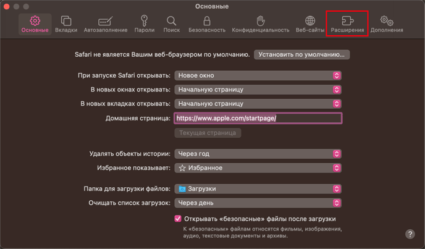The height and width of the screenshot is (249, 425).
Task: Open the Избранное показывает dropdown
Action: pyautogui.click(x=258, y=168)
